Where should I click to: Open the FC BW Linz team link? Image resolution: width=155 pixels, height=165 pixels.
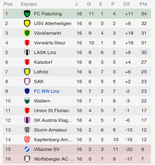[x=47, y=91]
